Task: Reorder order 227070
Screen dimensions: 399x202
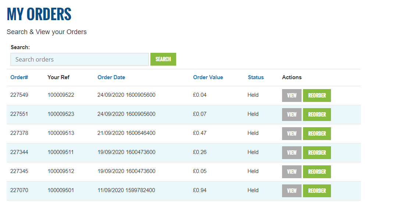Action: pyautogui.click(x=317, y=191)
